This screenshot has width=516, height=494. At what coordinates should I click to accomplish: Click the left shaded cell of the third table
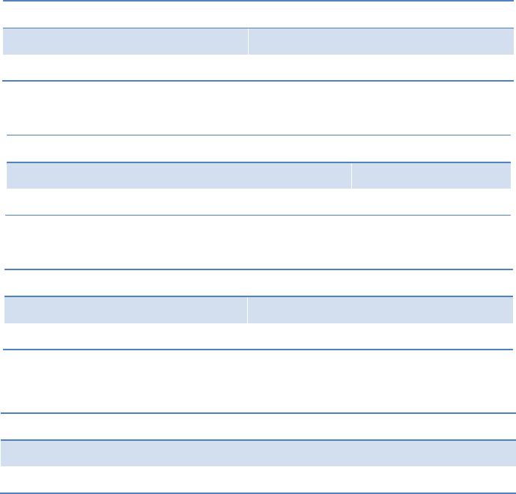126,310
